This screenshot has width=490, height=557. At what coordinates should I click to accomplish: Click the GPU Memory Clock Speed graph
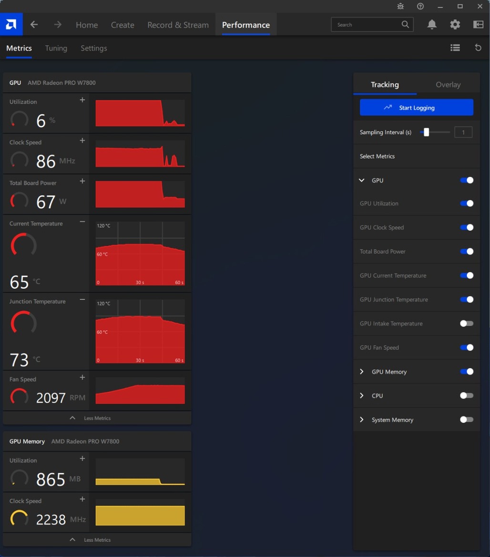click(x=140, y=512)
